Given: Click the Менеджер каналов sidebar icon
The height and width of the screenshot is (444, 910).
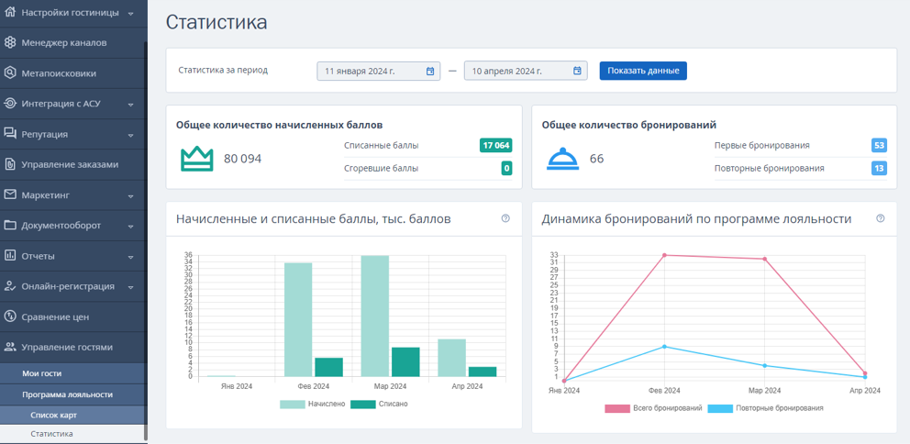Looking at the screenshot, I should pyautogui.click(x=10, y=42).
